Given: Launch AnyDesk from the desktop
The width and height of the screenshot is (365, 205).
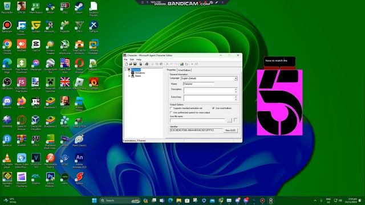Looking at the screenshot, I should (x=22, y=46).
